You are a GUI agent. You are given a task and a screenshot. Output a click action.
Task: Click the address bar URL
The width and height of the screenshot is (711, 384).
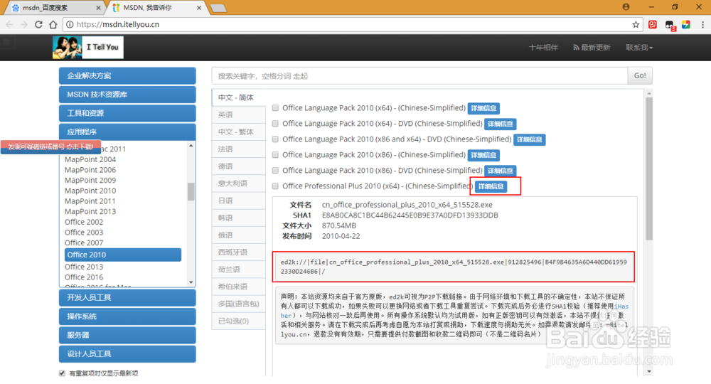coord(118,24)
